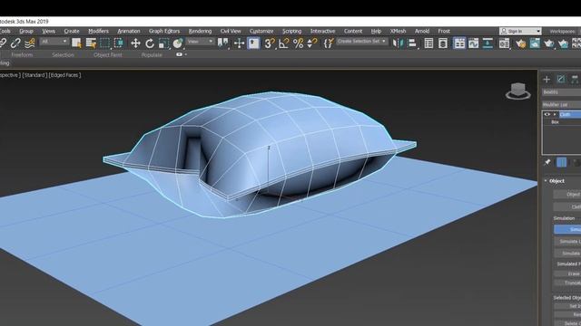581x326 pixels.
Task: Click the Truncate Simulation button
Action: tap(567, 283)
